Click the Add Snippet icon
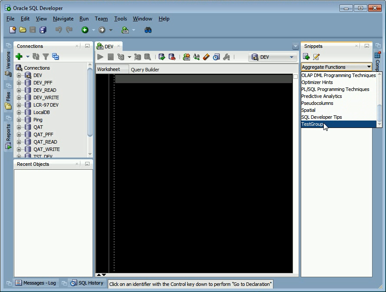 306,57
